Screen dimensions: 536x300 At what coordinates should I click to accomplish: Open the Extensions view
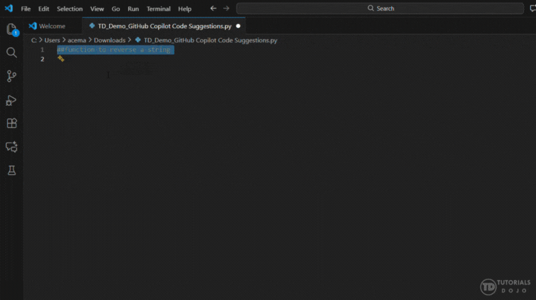(11, 123)
